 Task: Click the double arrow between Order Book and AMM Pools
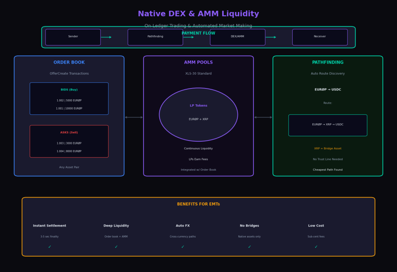(134, 117)
